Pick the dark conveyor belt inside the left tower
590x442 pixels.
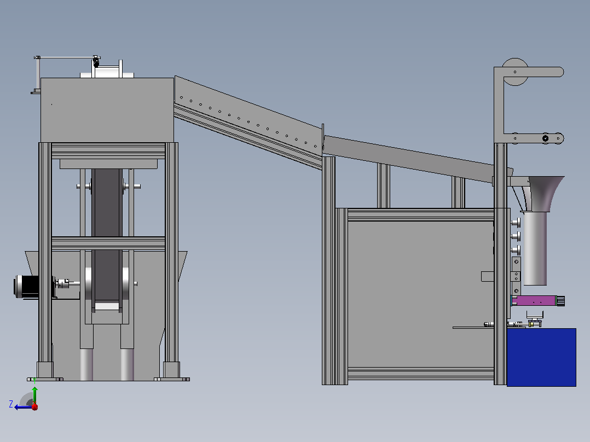(107, 234)
